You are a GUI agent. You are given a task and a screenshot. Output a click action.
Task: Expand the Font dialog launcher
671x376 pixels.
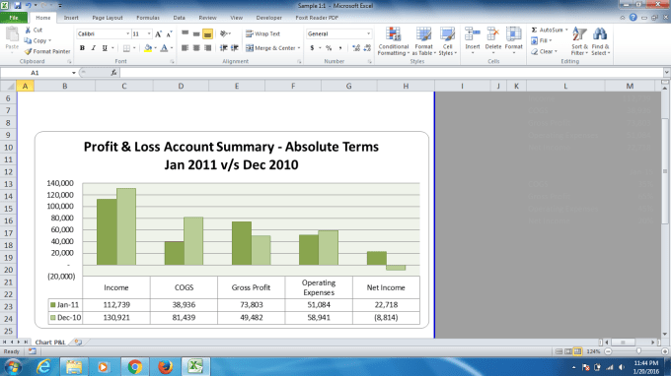point(172,62)
